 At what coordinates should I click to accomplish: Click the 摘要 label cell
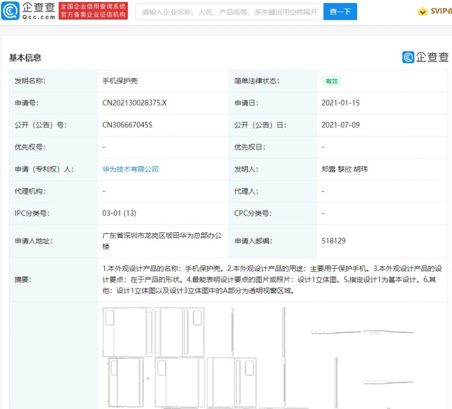tap(53, 280)
